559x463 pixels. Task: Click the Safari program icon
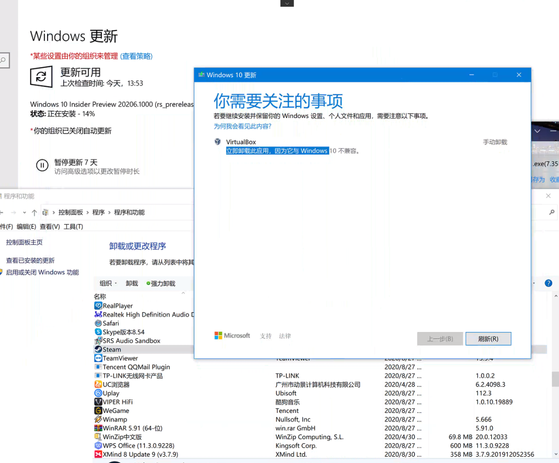98,323
